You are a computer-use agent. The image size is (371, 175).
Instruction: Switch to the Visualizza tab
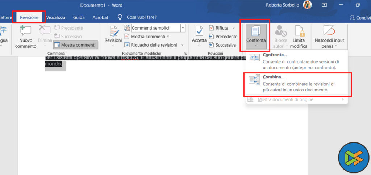click(x=56, y=17)
